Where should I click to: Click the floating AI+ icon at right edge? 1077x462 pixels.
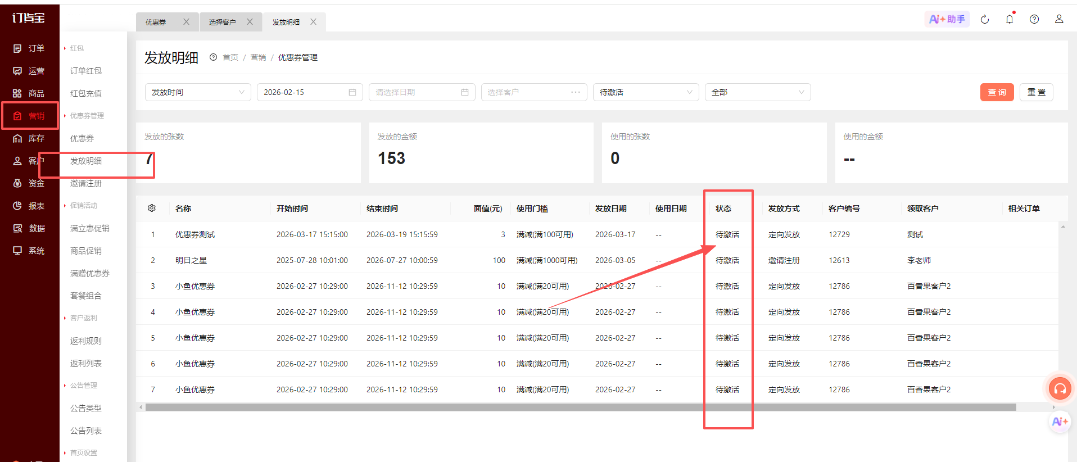click(1060, 422)
